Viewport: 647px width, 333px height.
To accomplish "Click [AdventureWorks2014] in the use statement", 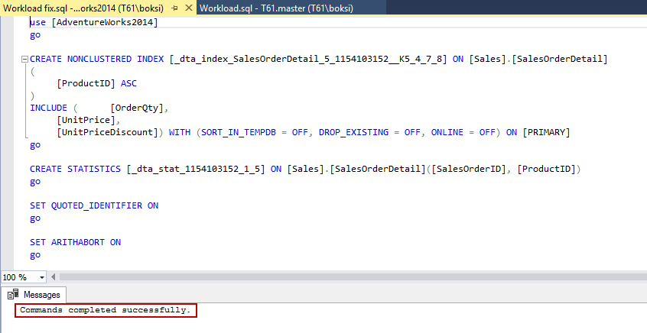I will point(105,22).
